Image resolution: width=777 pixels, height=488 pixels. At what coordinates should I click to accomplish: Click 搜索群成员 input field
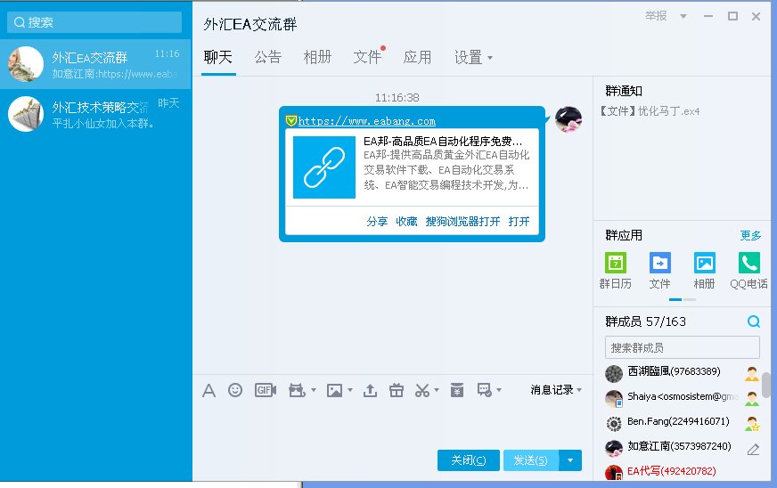[682, 347]
